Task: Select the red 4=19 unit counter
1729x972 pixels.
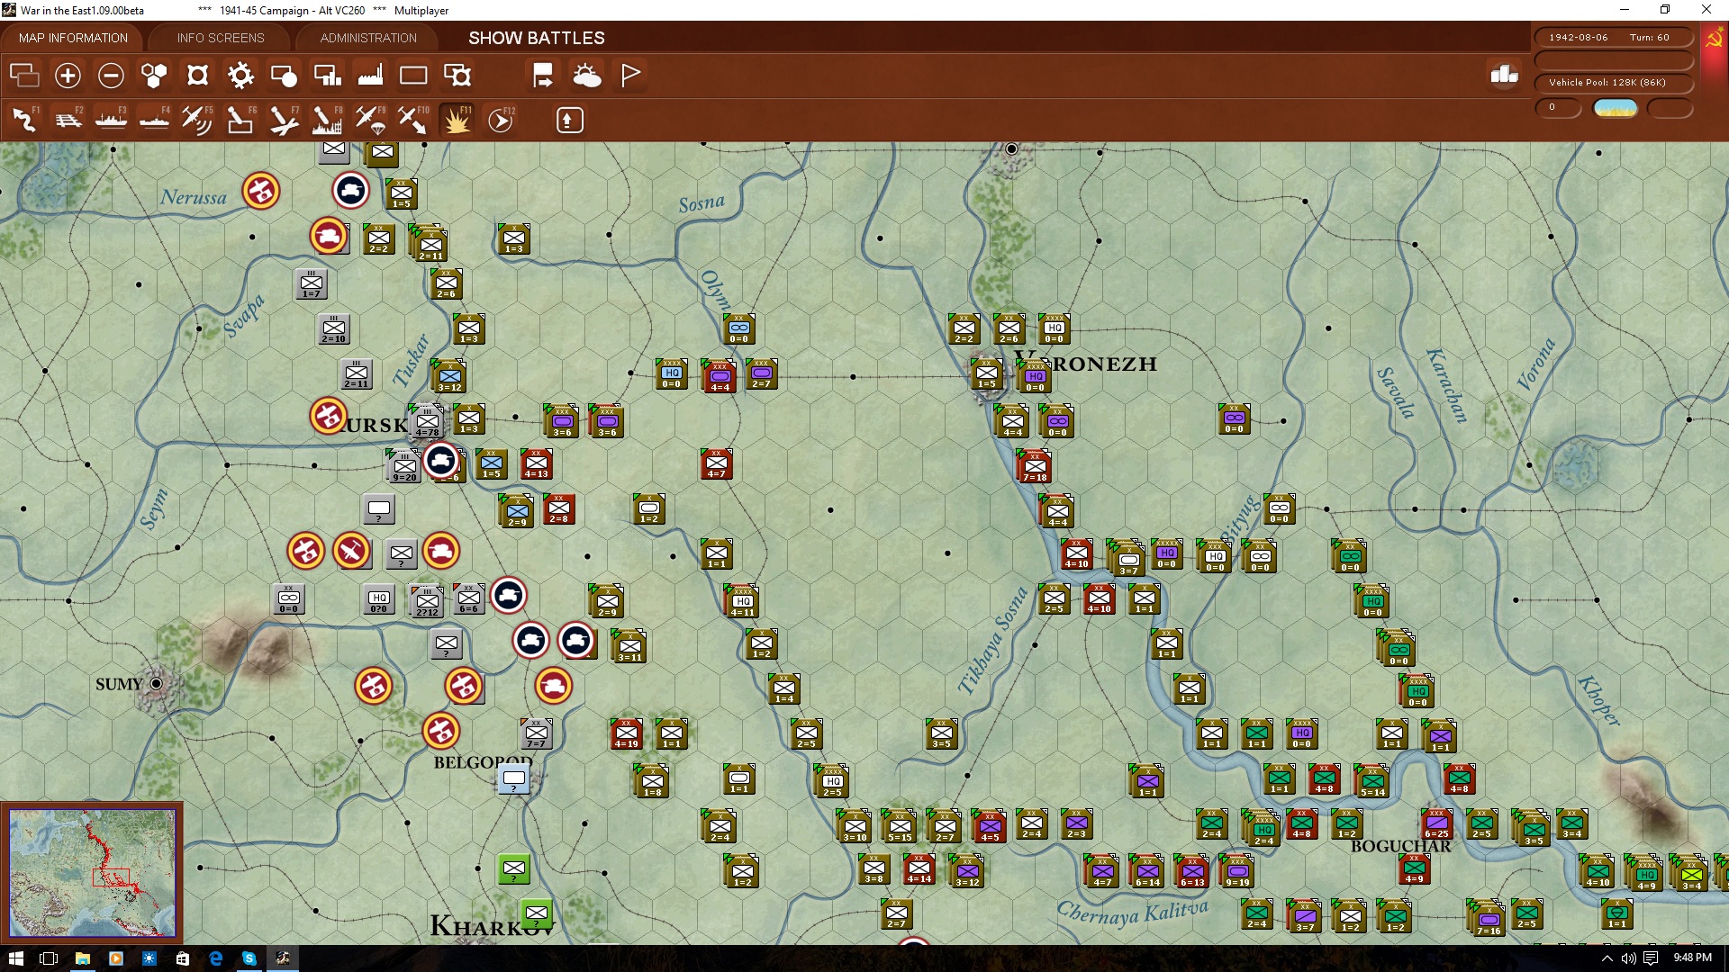Action: click(626, 733)
